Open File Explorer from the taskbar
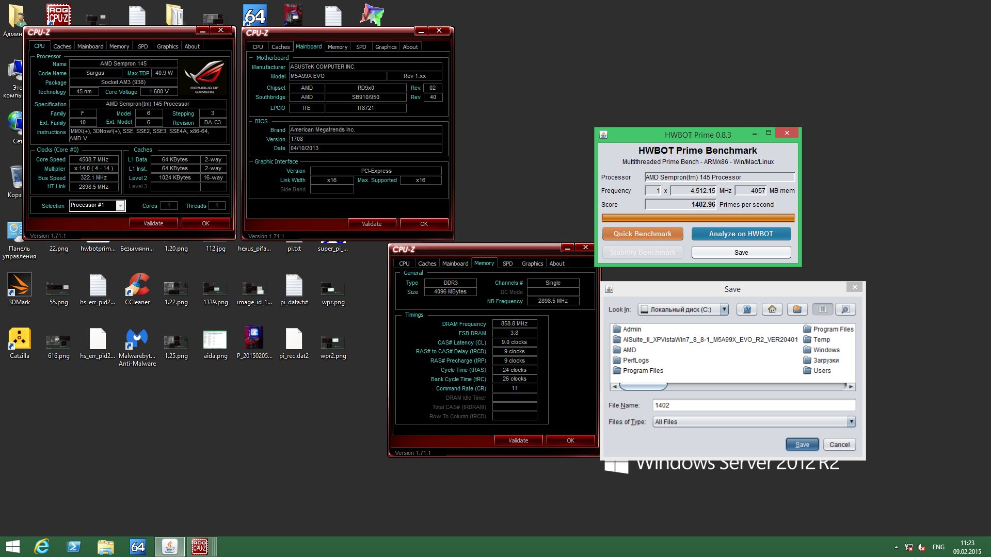This screenshot has width=991, height=557. (x=106, y=547)
